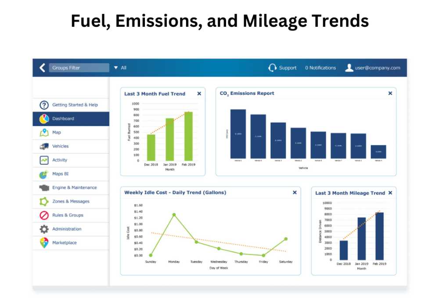Select the Dashboard menu item

pos(63,119)
